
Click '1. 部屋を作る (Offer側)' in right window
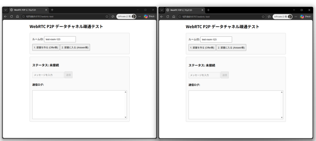point(202,48)
